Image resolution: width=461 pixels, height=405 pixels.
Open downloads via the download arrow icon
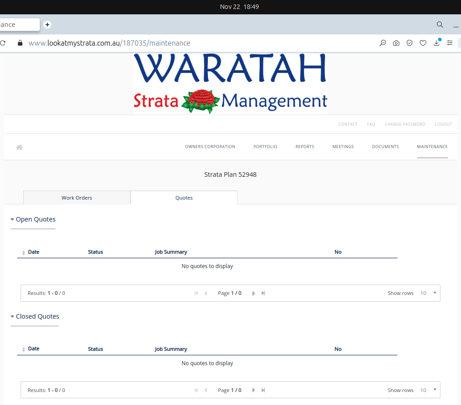[436, 43]
